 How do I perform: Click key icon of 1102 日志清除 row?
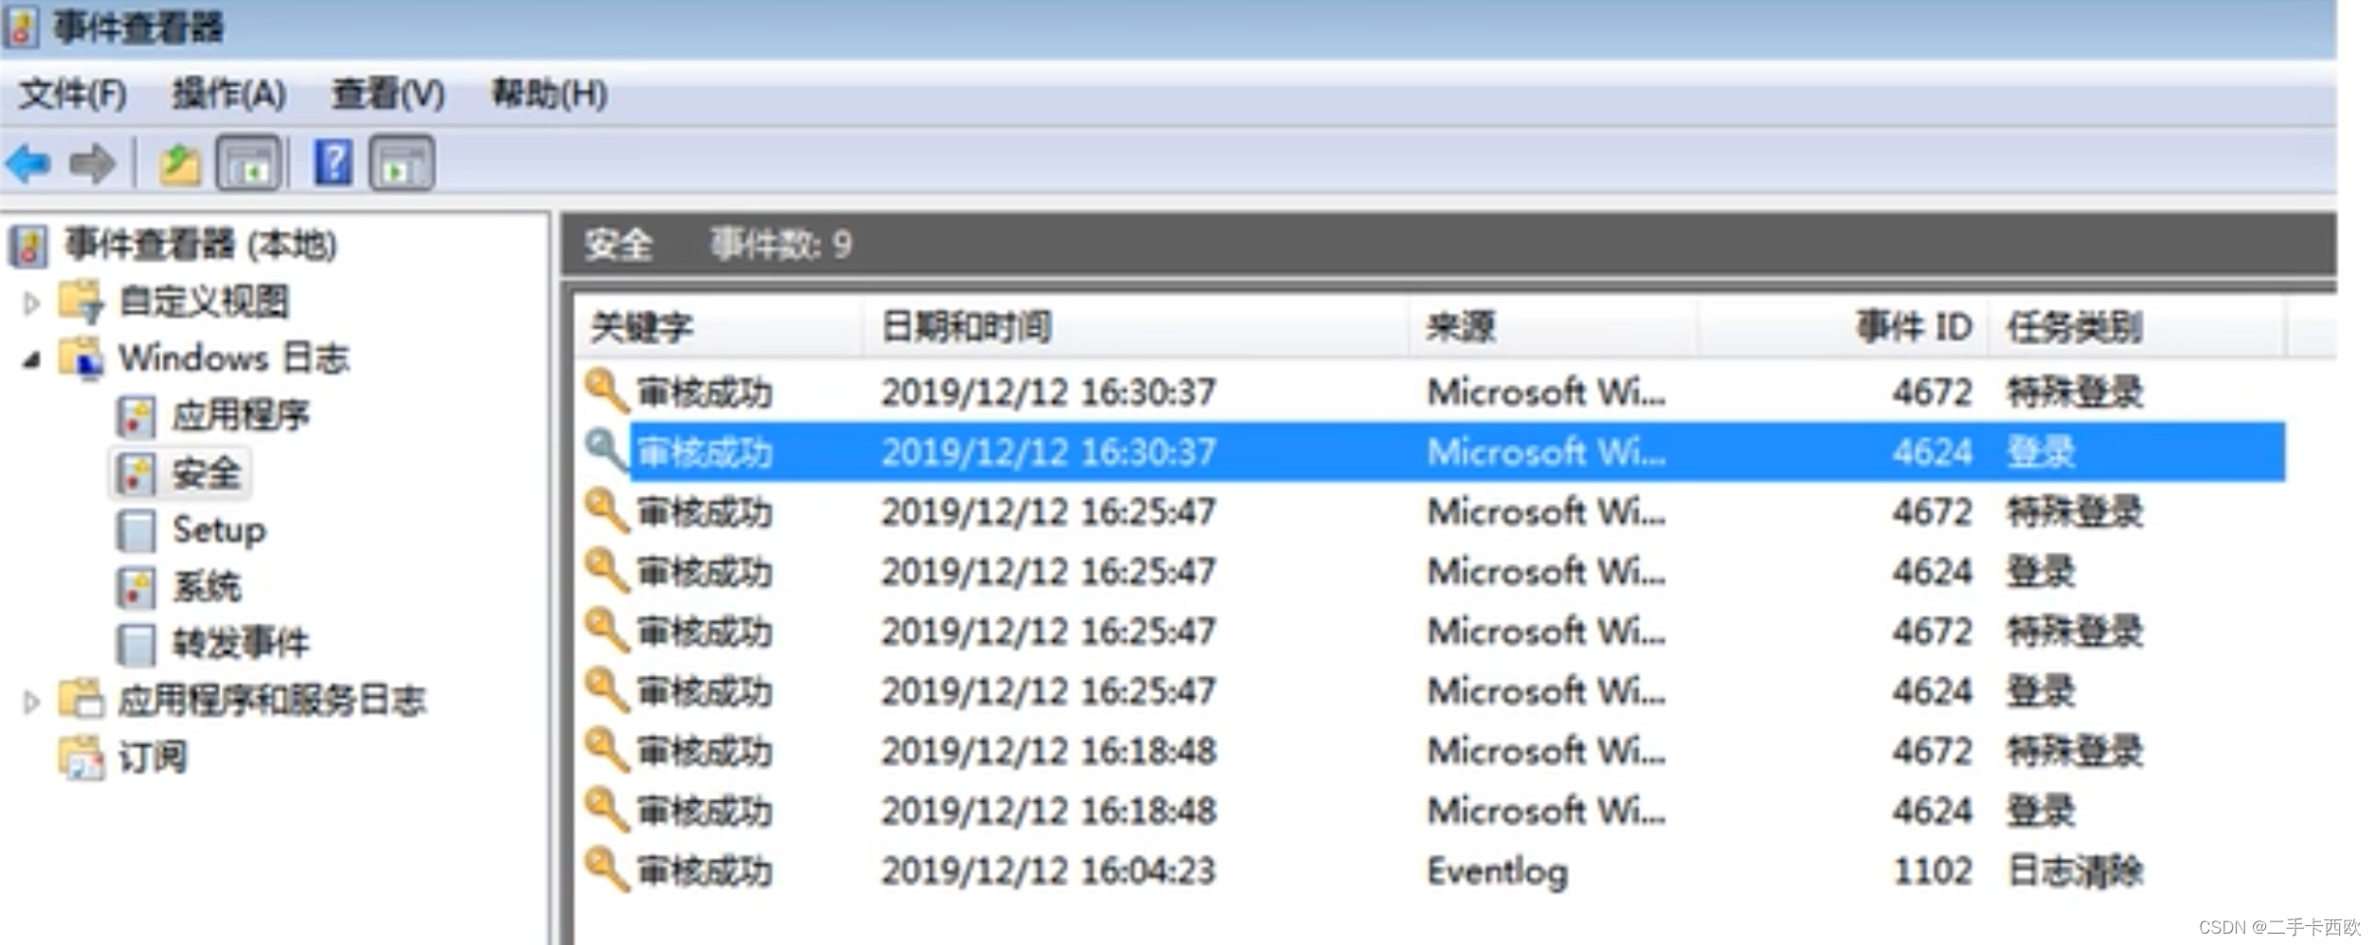pyautogui.click(x=606, y=868)
